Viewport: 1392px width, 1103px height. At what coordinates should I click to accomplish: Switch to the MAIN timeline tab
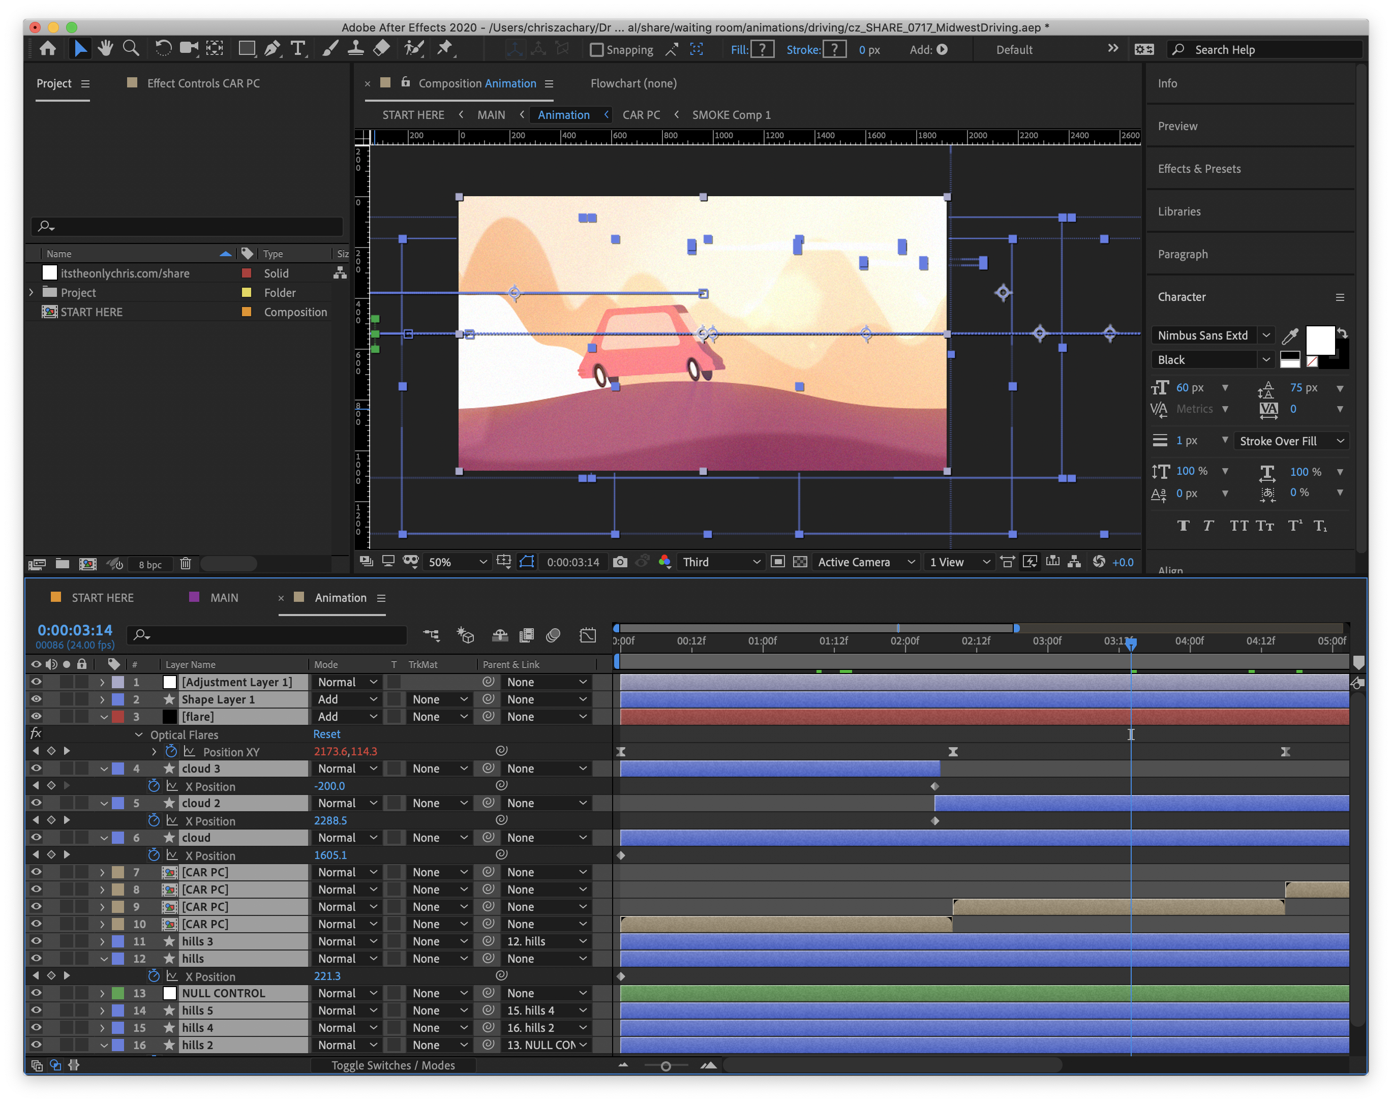(223, 598)
